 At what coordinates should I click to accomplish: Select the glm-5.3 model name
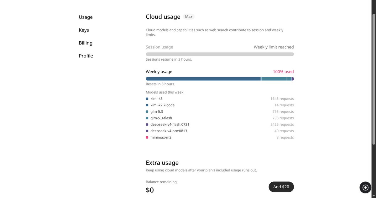157,112
